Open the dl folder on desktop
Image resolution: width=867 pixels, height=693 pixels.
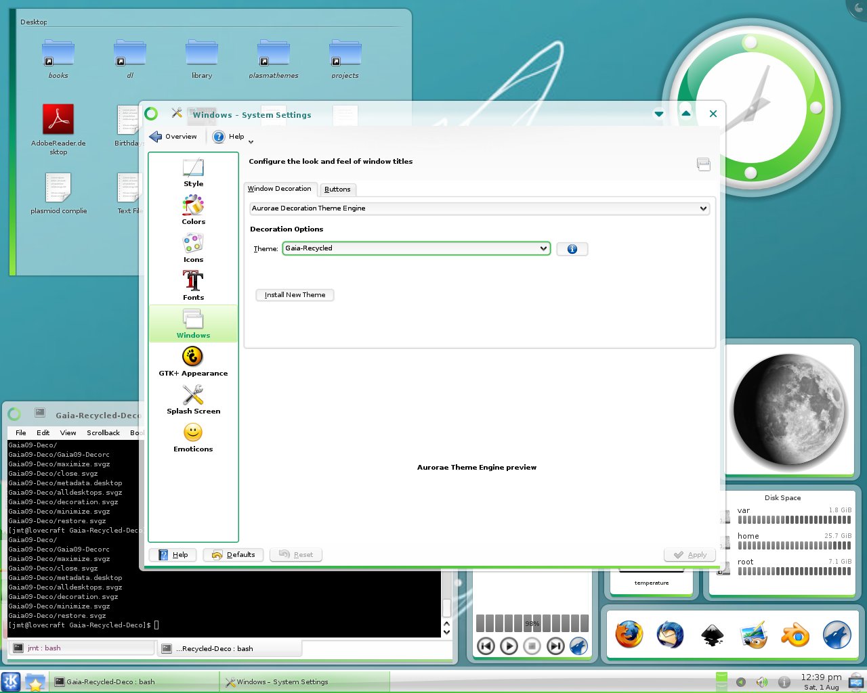click(x=130, y=59)
